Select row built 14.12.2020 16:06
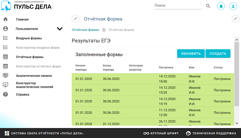 pyautogui.click(x=153, y=79)
